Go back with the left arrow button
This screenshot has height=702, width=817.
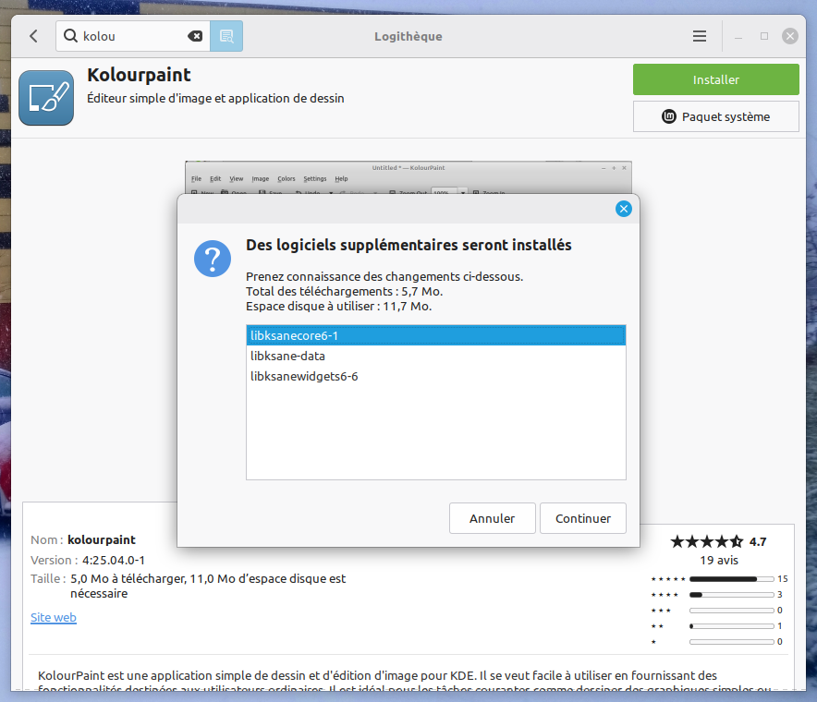click(x=34, y=36)
